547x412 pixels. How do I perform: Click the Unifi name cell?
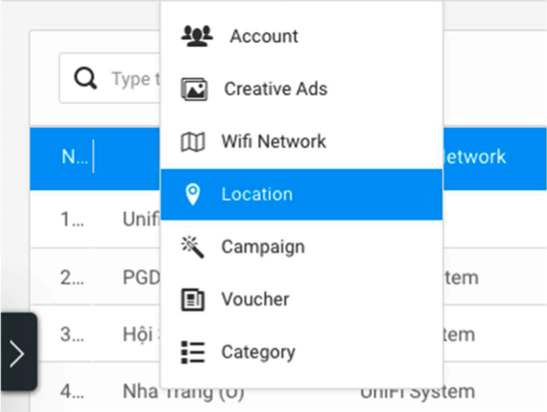(141, 220)
